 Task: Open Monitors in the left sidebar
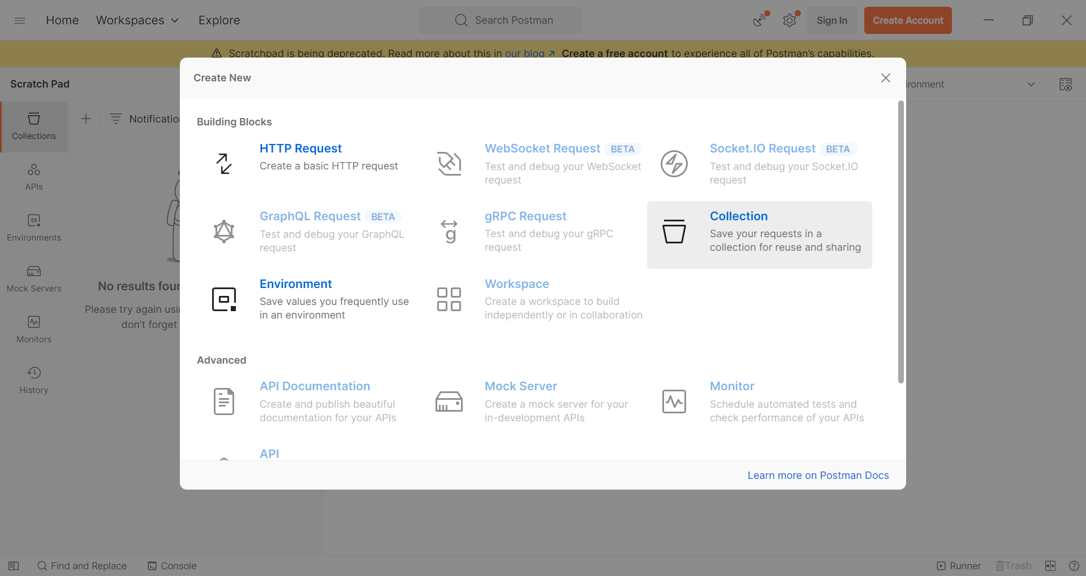34,329
